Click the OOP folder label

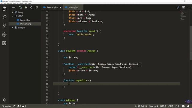pyautogui.click(x=20, y=16)
